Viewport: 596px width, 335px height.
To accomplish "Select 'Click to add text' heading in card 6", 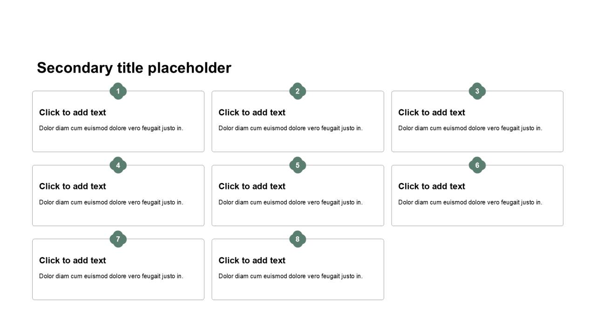I will click(432, 187).
